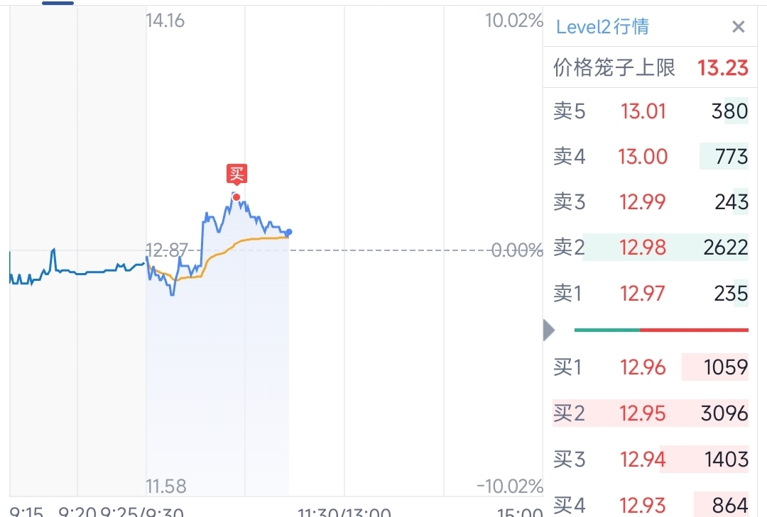
Task: Click the blue latest price dot
Action: click(289, 232)
